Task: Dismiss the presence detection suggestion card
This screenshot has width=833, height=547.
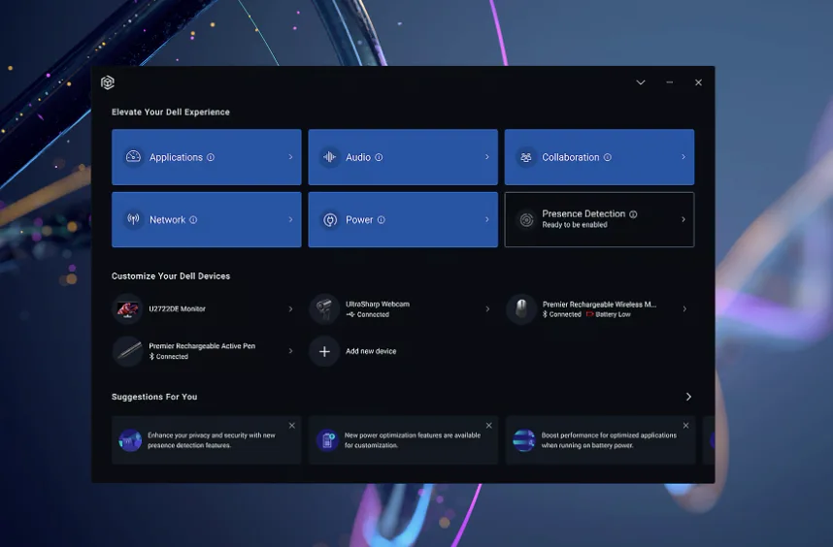Action: coord(291,426)
